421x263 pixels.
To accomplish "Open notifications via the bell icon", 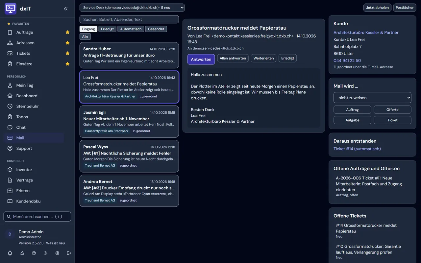I will [x=10, y=253].
